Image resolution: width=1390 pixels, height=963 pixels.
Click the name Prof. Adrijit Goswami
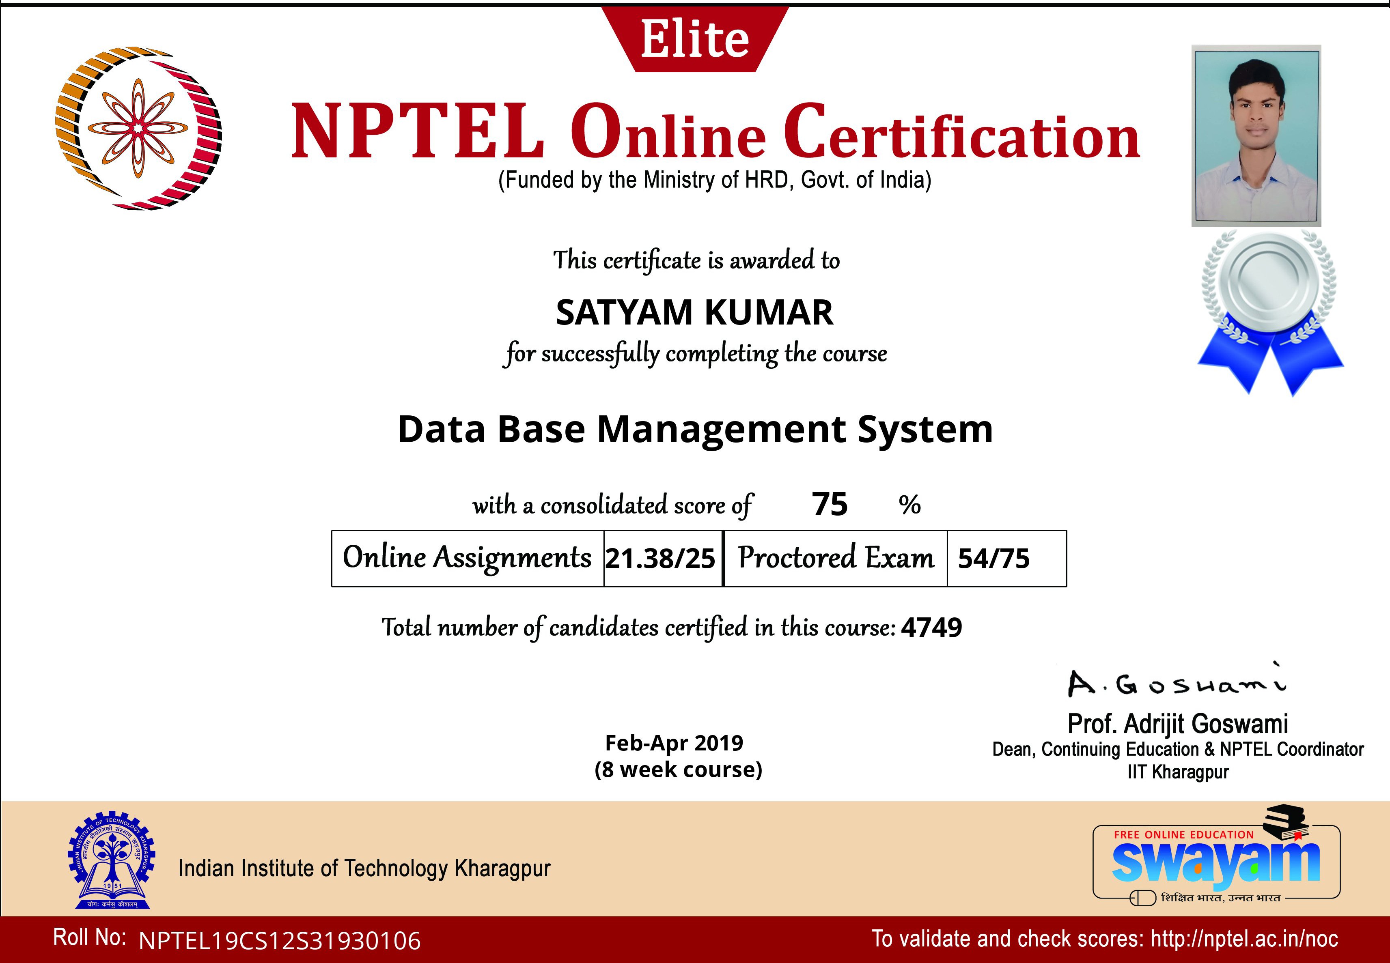coord(1178,723)
